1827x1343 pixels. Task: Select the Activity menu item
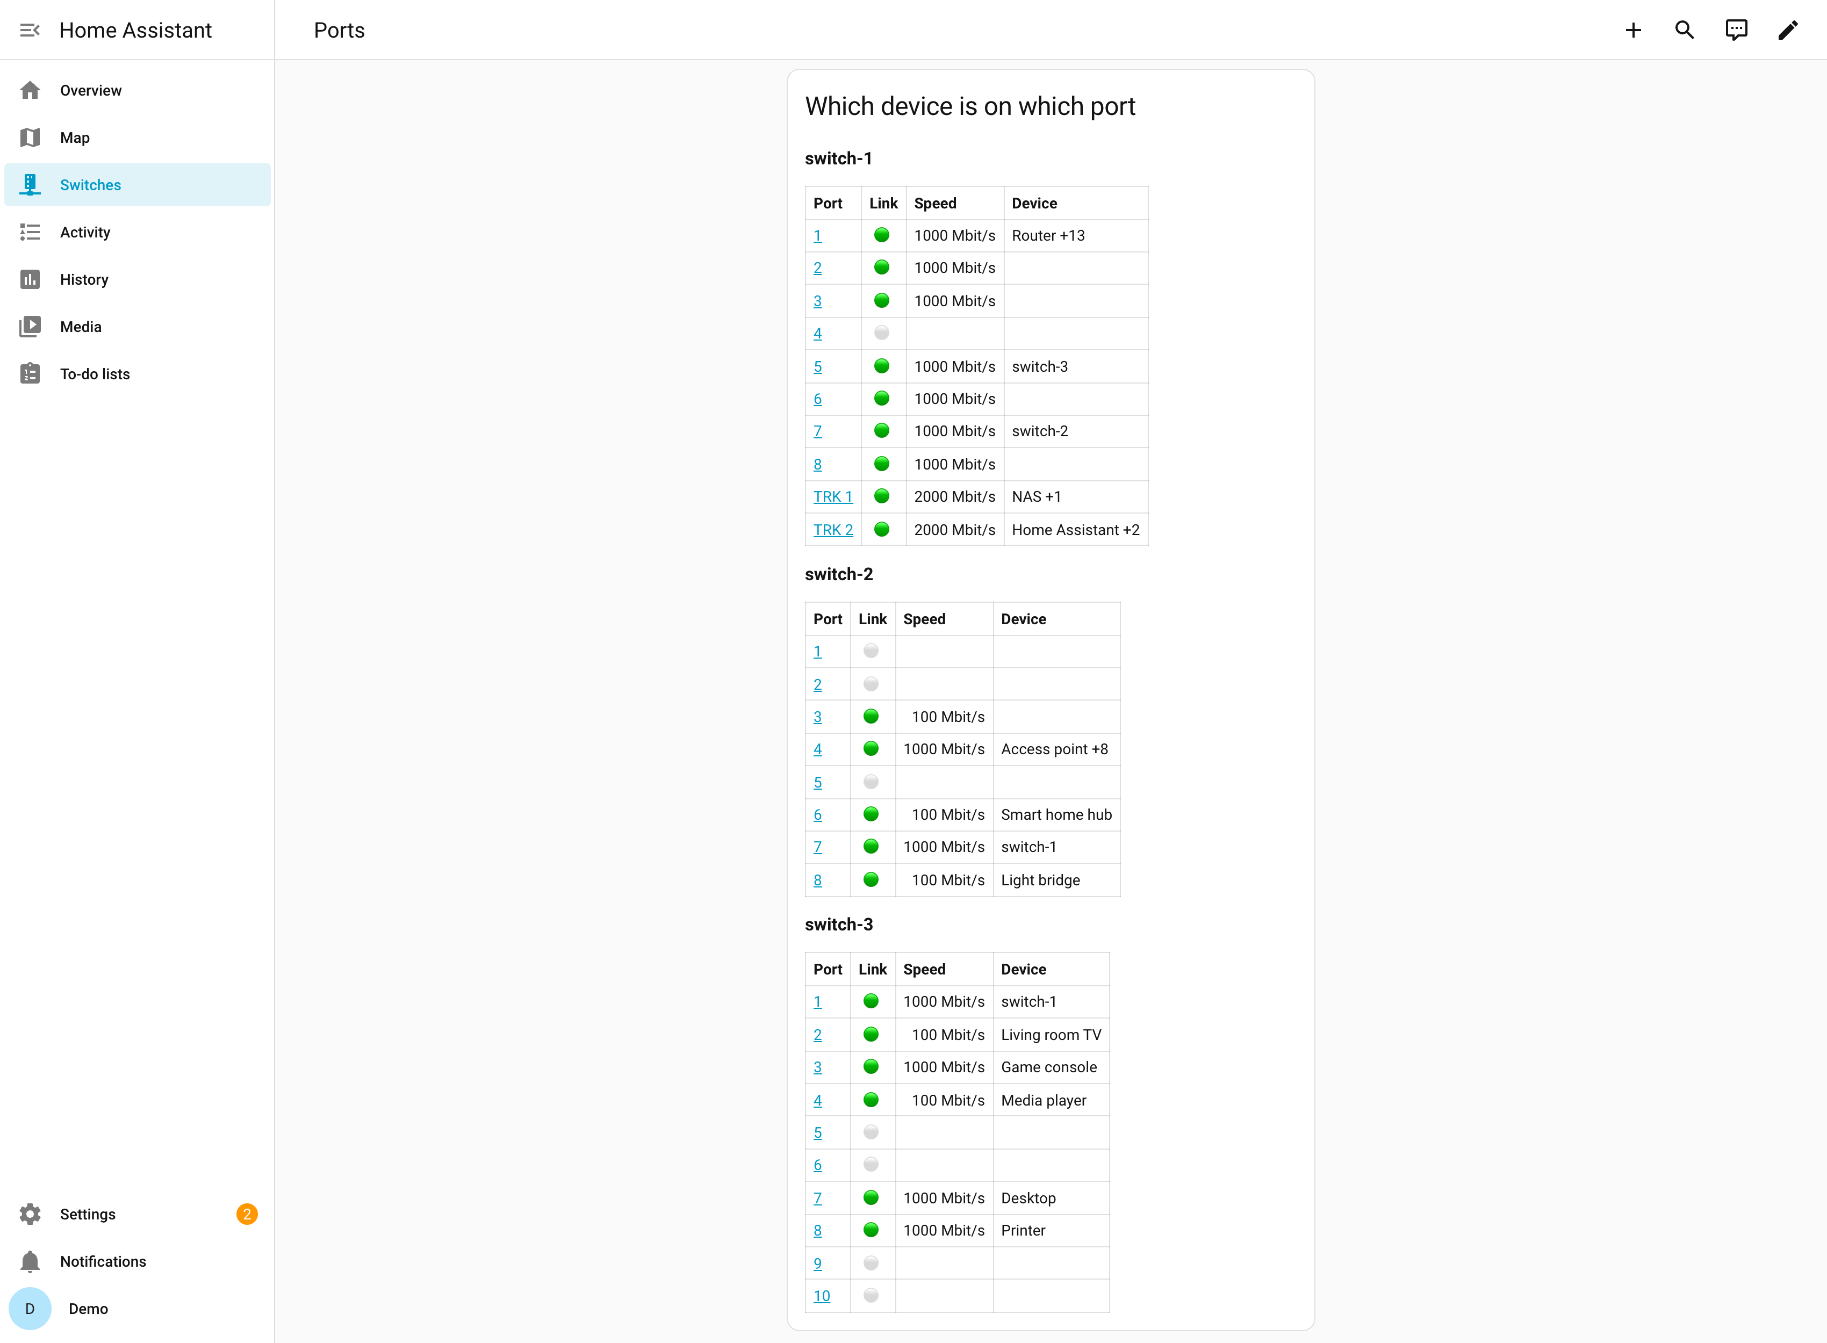[138, 233]
